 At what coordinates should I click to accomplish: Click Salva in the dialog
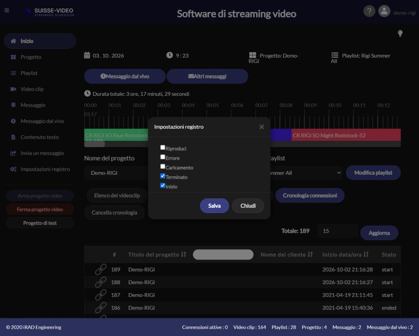coord(214,206)
